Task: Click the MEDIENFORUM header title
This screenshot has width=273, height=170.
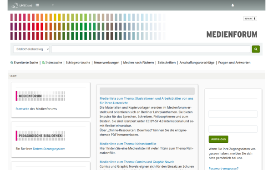Action: pyautogui.click(x=232, y=34)
